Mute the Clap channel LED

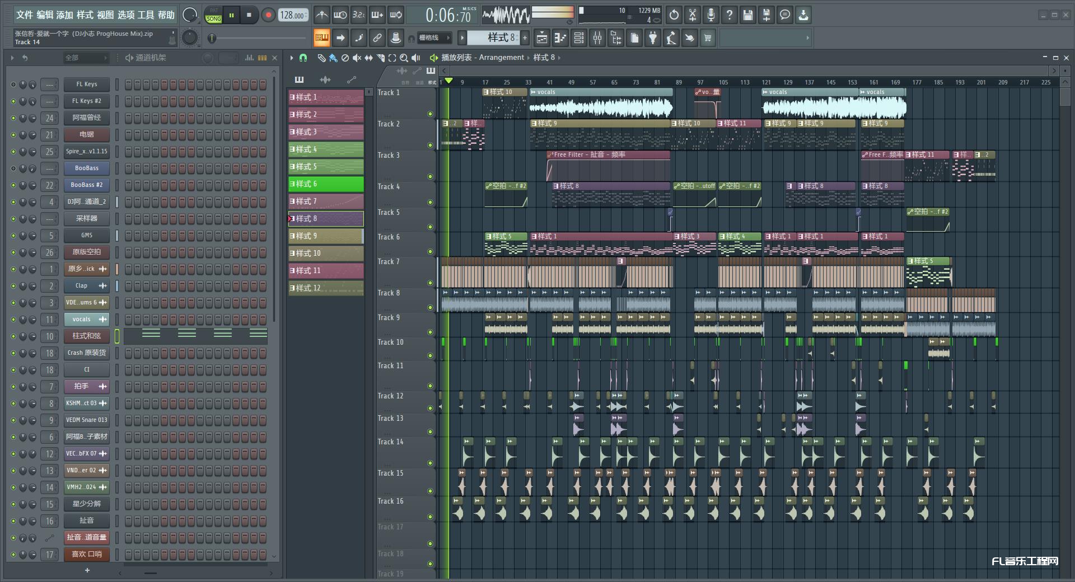point(13,286)
